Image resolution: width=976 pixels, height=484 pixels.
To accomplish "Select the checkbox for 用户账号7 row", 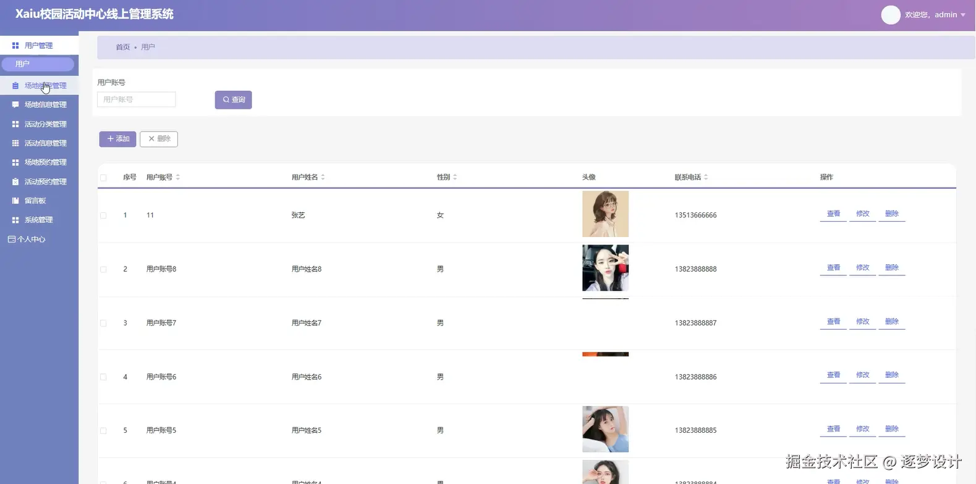I will coord(103,323).
